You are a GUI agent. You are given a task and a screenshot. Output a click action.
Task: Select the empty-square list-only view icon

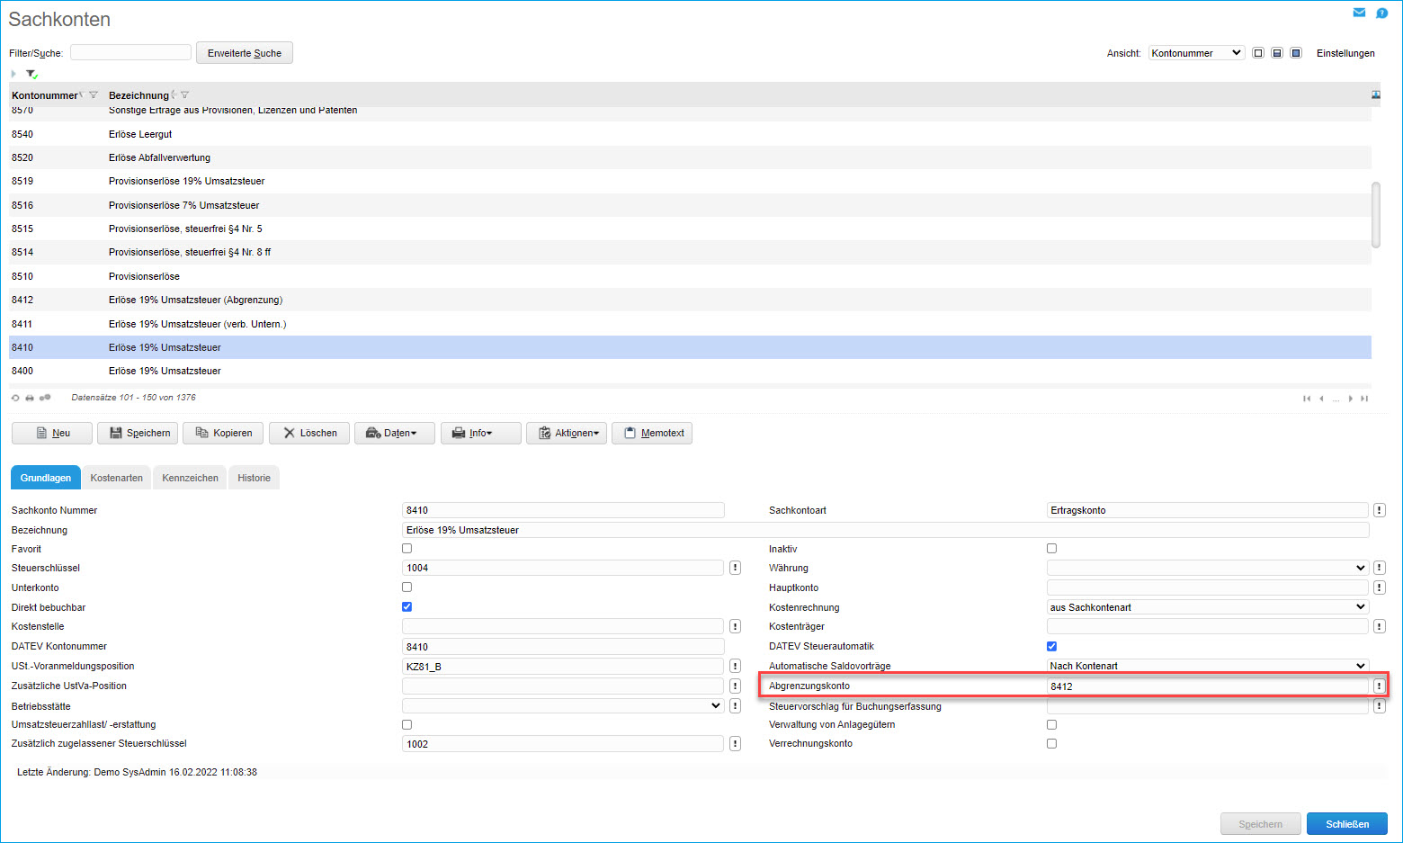click(1258, 53)
